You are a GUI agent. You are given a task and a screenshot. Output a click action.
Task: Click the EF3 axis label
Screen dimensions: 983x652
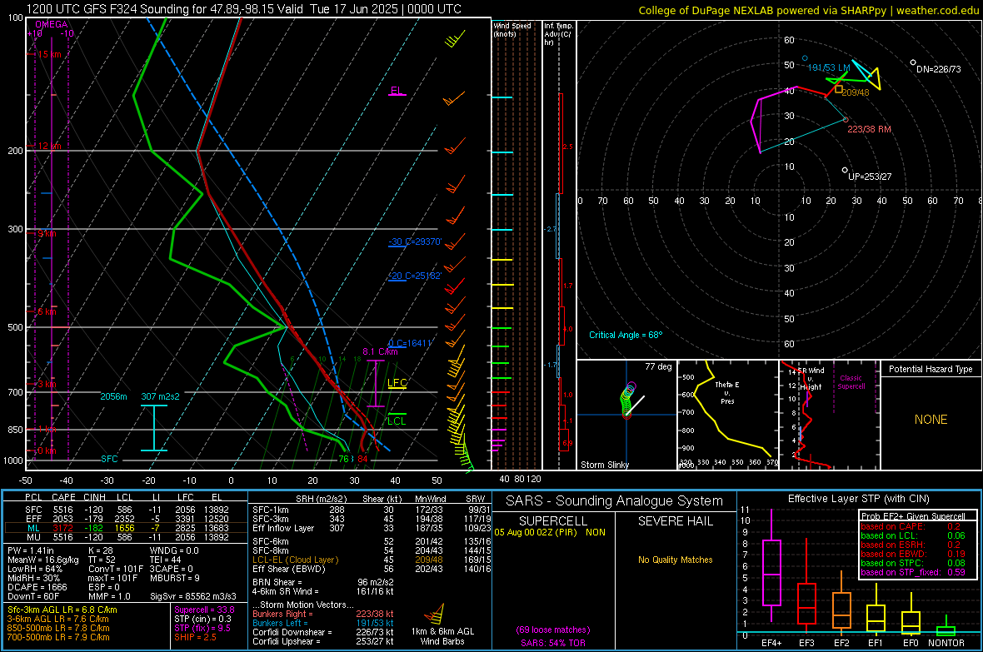(806, 643)
